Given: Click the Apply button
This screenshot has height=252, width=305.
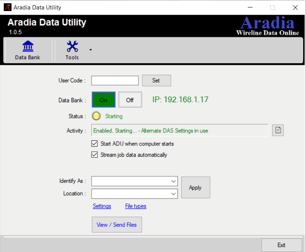Looking at the screenshot, I should click(196, 187).
